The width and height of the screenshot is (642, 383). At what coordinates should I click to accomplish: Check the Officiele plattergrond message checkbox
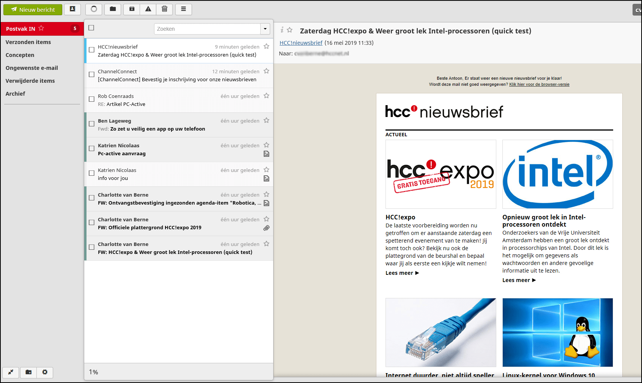coord(91,222)
